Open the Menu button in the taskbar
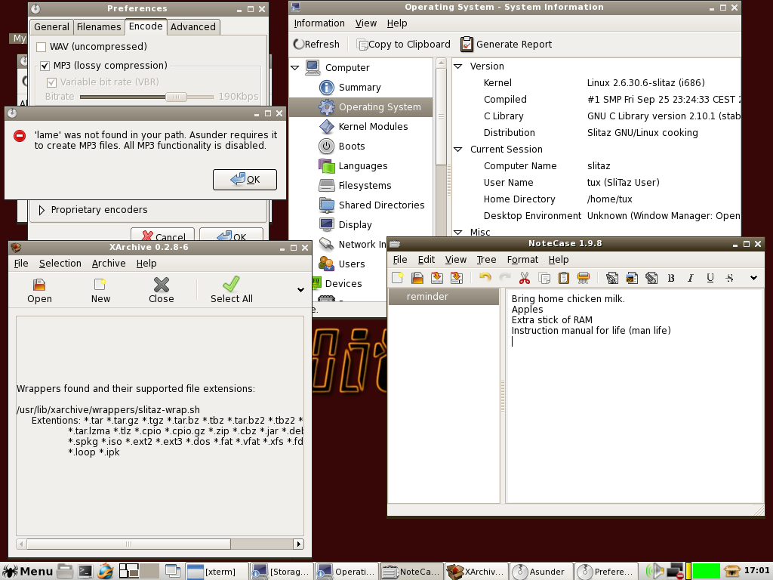 pos(28,571)
